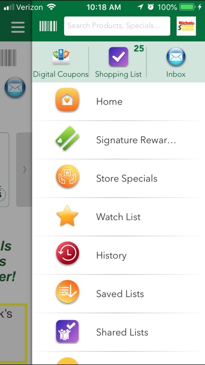Tap the green Signature Rewards card icon
The width and height of the screenshot is (205, 365).
tap(67, 138)
